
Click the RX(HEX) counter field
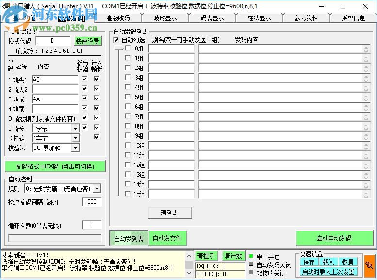pos(219,274)
